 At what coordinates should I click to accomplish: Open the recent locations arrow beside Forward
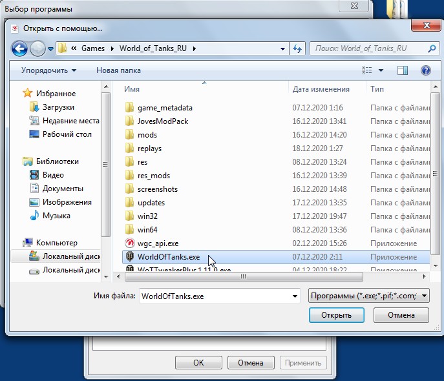pyautogui.click(x=50, y=49)
